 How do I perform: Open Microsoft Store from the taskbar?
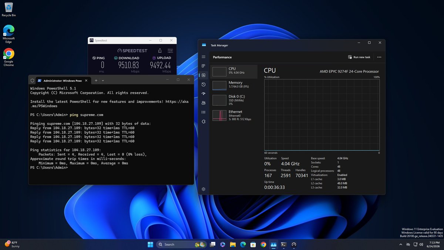253,244
